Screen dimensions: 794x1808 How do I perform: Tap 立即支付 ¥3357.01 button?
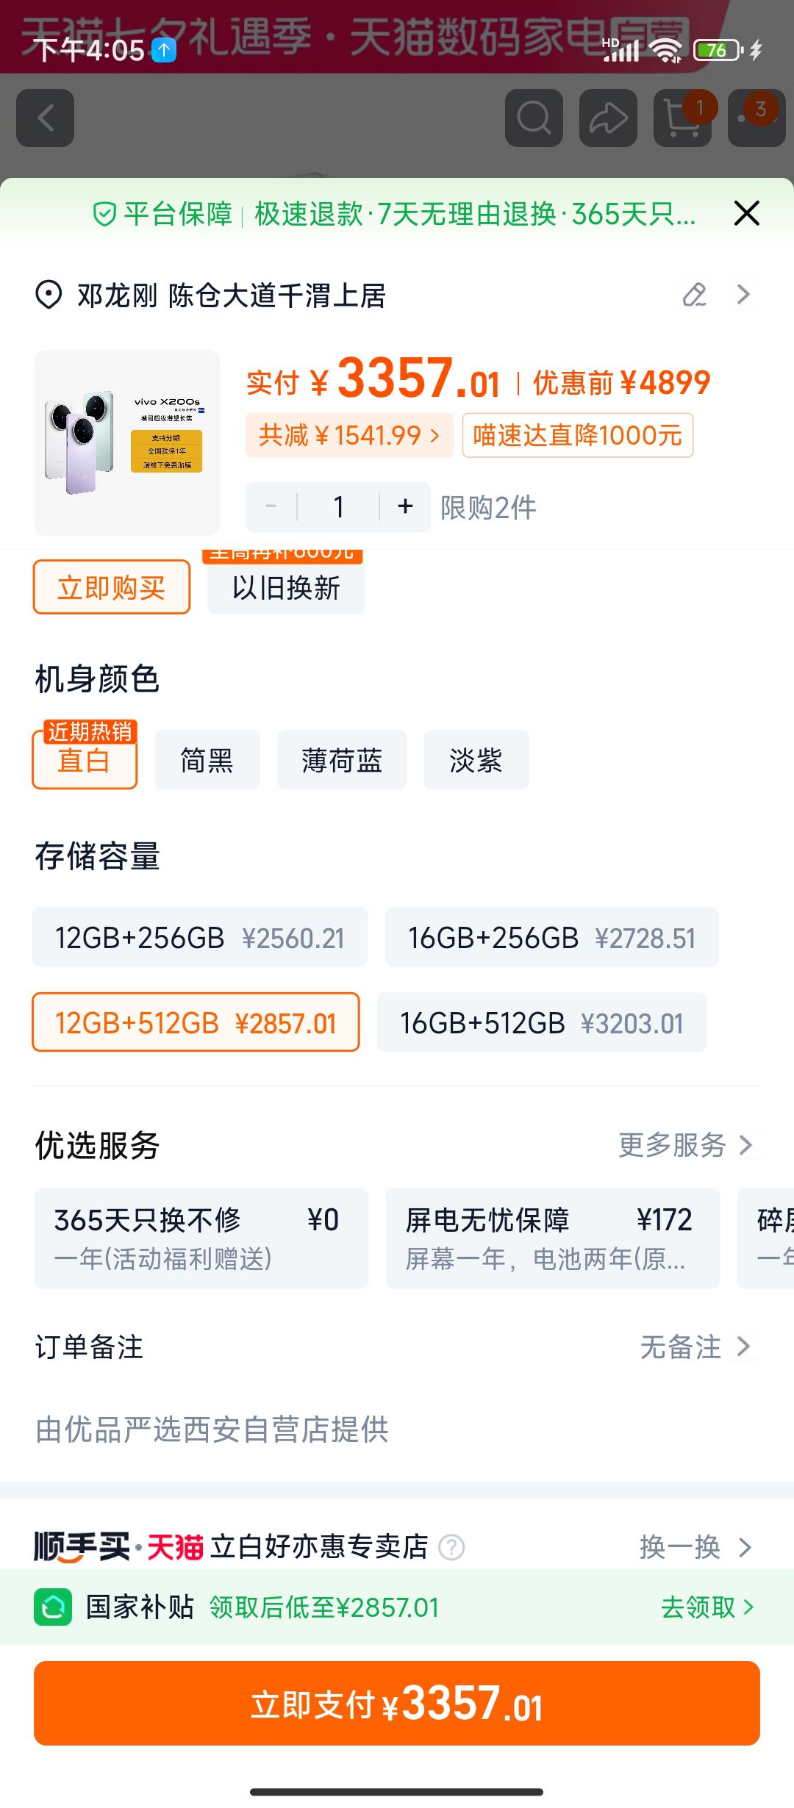pyautogui.click(x=397, y=1704)
